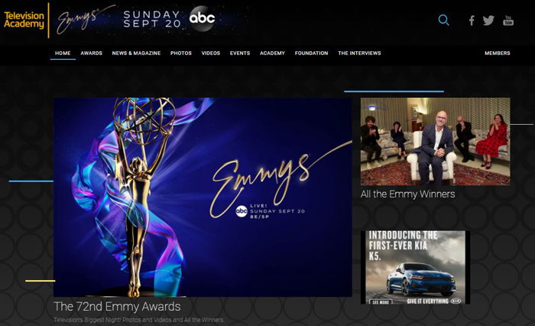The image size is (535, 326).
Task: Click SEE MORE in Kia ad
Action: (x=381, y=302)
